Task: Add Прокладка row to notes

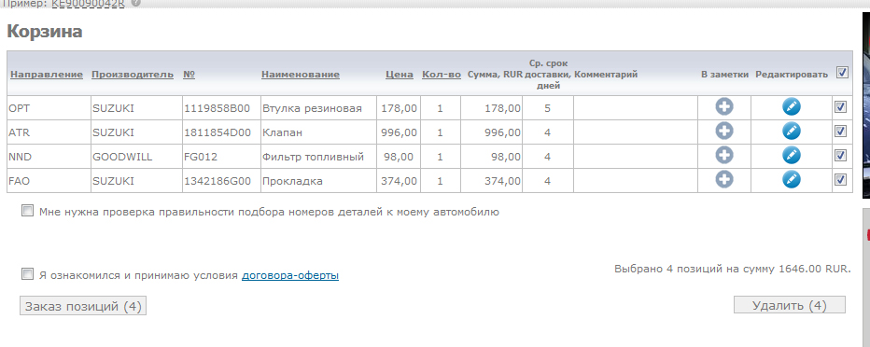Action: pos(724,180)
